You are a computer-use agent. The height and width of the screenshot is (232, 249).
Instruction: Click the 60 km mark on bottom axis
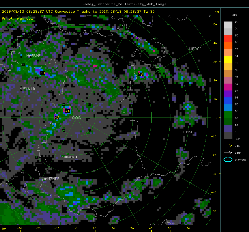pos(188,228)
